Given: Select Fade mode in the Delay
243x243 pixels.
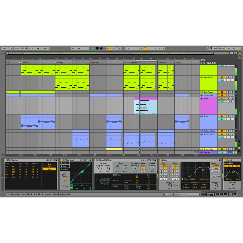Looking at the screenshot, I should 215,168.
